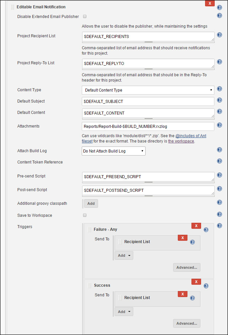Screen dimensions: 228x335
Task: Open help icon for Attachments
Action: [x=219, y=125]
